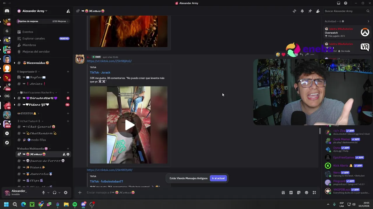
Task: Open the Help question mark icon
Action: [346, 3]
